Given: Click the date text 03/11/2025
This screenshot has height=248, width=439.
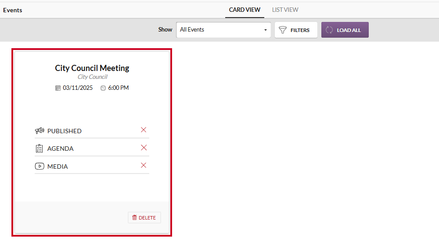Looking at the screenshot, I should pyautogui.click(x=78, y=88).
